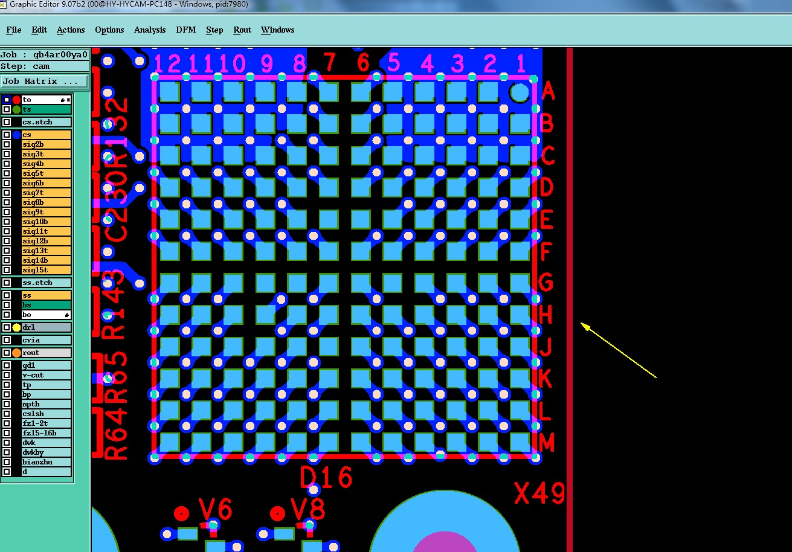The width and height of the screenshot is (792, 552).
Task: Click the red color dot of layer 'to'
Action: pos(17,100)
